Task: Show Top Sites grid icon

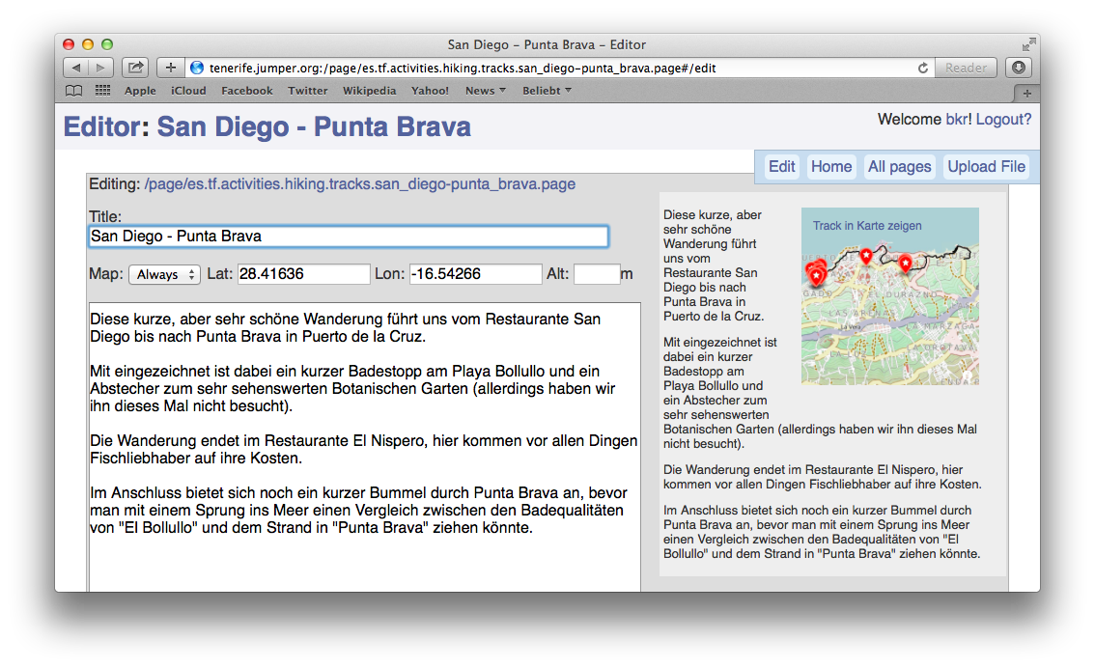Action: tap(102, 91)
